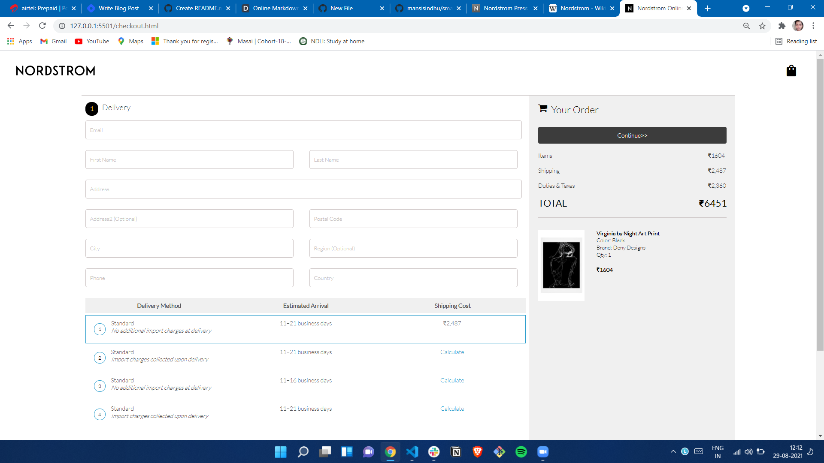Select delivery method option 3

[x=100, y=386]
